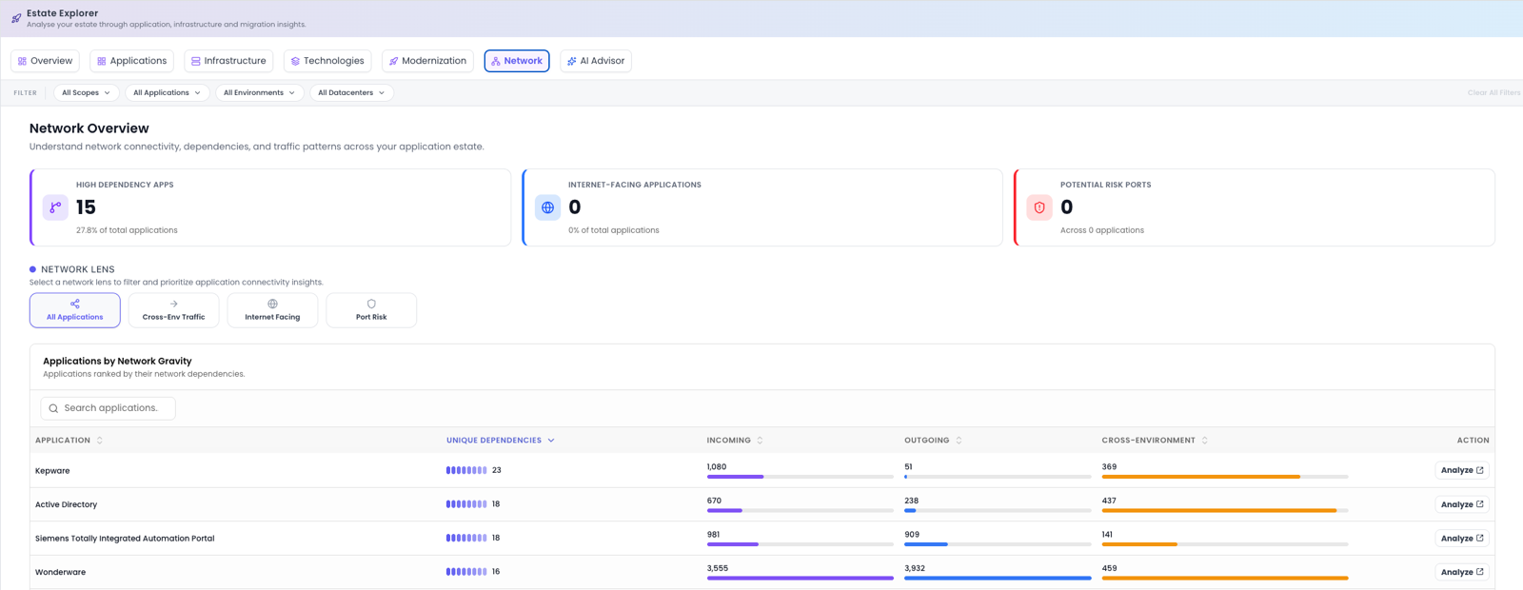Click Wonderware incoming value 3,555
1523x590 pixels.
click(x=718, y=568)
